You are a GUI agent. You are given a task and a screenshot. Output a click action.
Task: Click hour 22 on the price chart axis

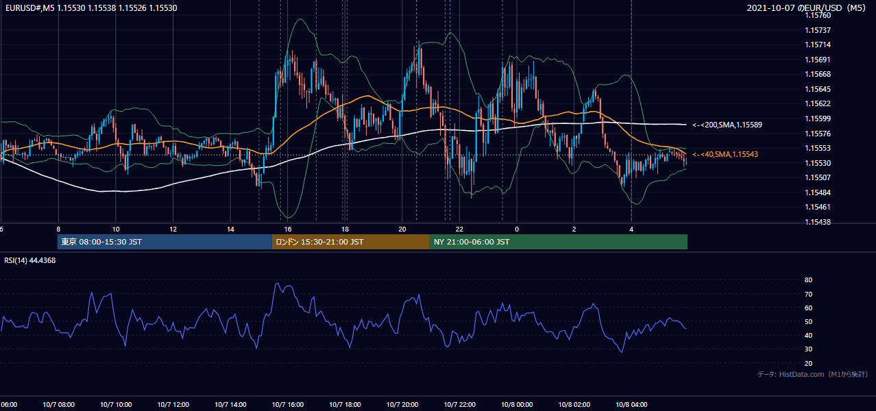click(460, 229)
